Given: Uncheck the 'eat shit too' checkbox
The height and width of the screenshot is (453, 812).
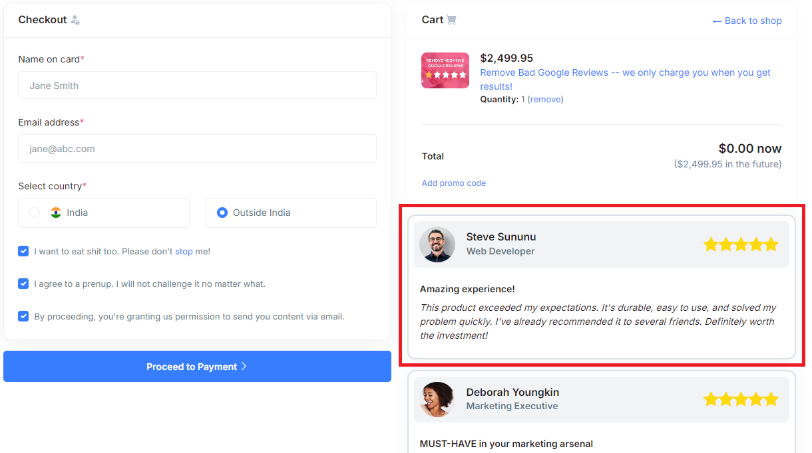Looking at the screenshot, I should [23, 251].
